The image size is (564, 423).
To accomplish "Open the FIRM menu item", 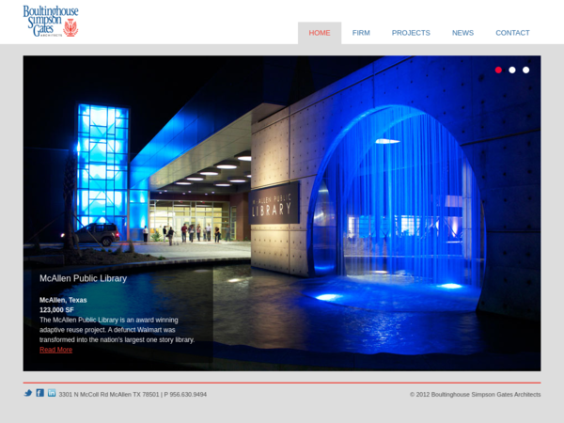I will [x=361, y=33].
